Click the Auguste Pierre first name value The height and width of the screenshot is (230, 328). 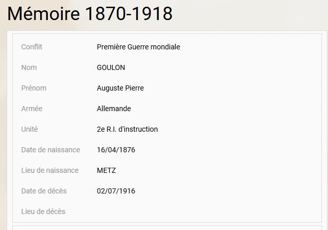(x=120, y=88)
